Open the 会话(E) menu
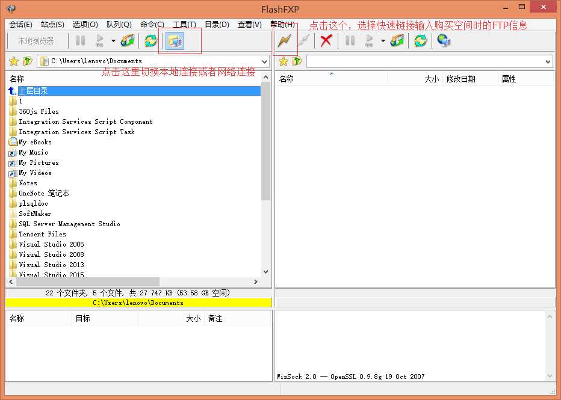Viewport: 561px width, 400px height. pos(20,24)
